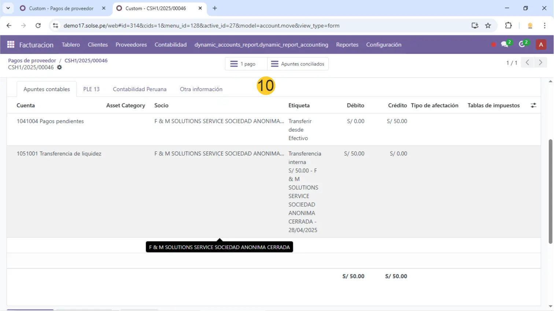Screen dimensions: 554x311
Task: Open the Reportes menu
Action: [347, 45]
